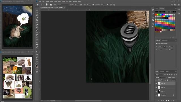
Task: Open the History panel icon
Action: coord(153,10)
